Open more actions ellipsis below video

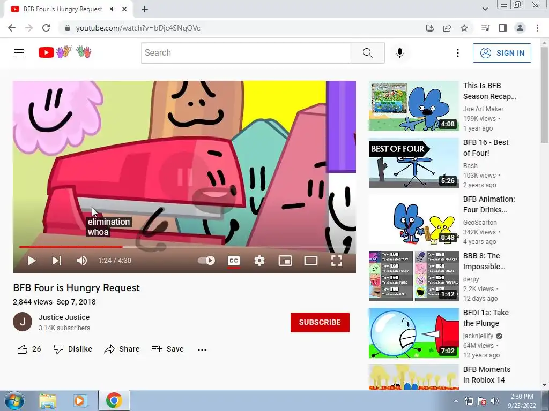[202, 349]
